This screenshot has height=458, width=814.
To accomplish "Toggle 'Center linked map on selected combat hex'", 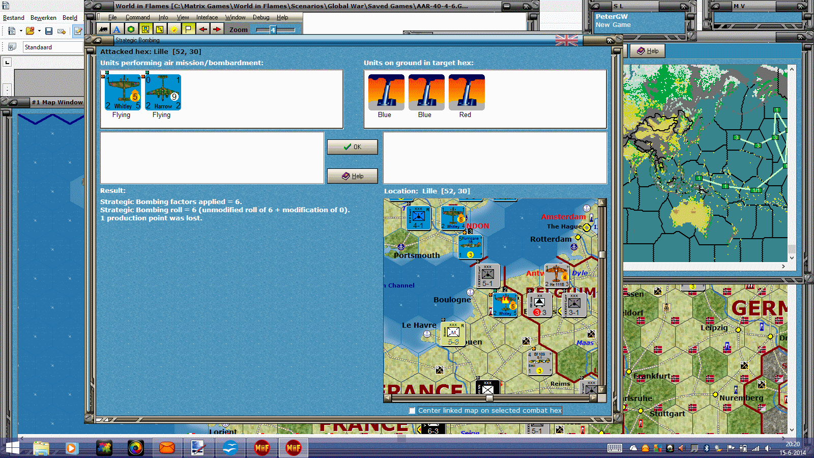I will 412,411.
